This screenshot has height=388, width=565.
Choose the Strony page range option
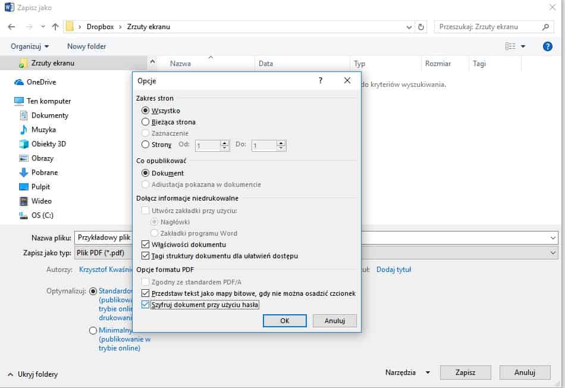146,145
